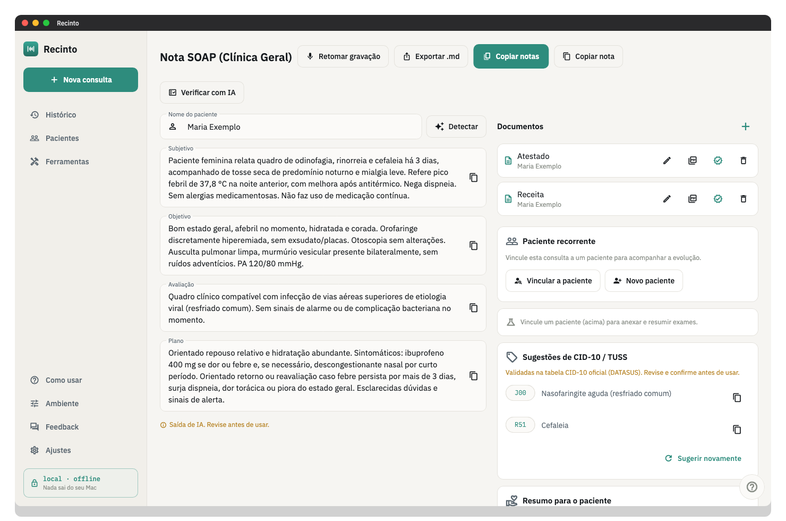786x521 pixels.
Task: Click the Documentos section heading
Action: 520,127
